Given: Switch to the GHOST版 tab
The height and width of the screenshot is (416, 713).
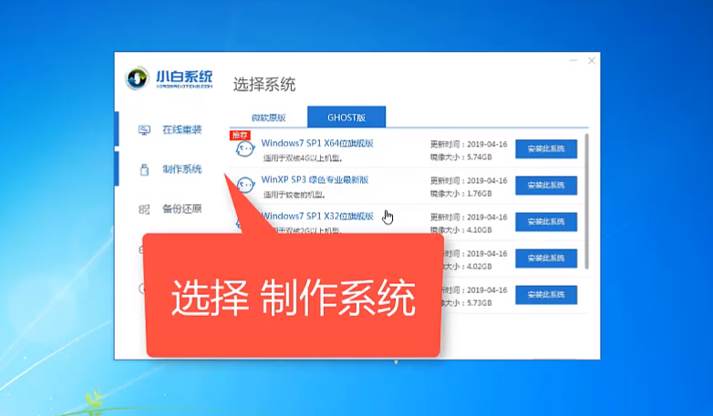Looking at the screenshot, I should point(346,117).
